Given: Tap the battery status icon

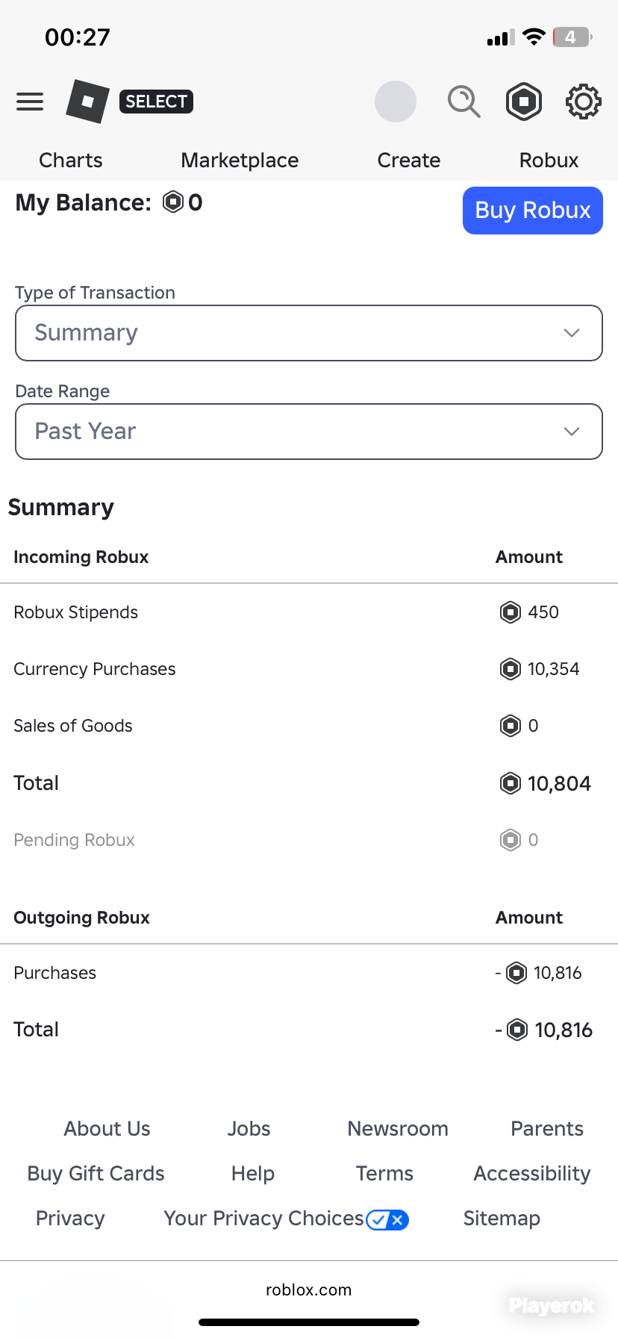Looking at the screenshot, I should point(572,37).
